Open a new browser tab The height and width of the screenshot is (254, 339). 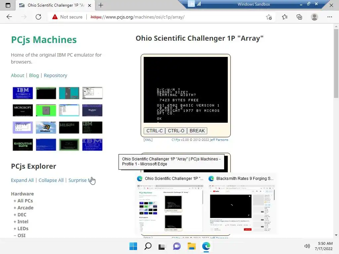tap(101, 5)
